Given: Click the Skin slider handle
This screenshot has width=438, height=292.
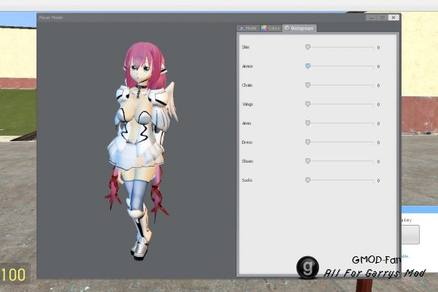Looking at the screenshot, I should tap(307, 47).
